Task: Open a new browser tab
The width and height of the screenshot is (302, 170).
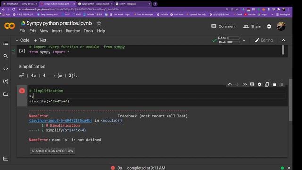Action: [155, 4]
